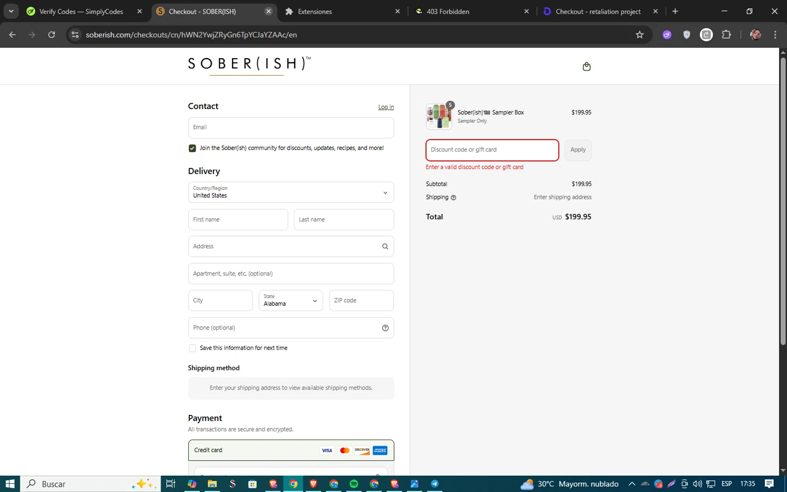Check Save this information for next time

click(193, 348)
